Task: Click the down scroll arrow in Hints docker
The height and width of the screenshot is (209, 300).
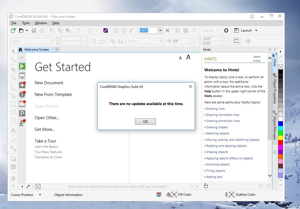Action: point(269,175)
